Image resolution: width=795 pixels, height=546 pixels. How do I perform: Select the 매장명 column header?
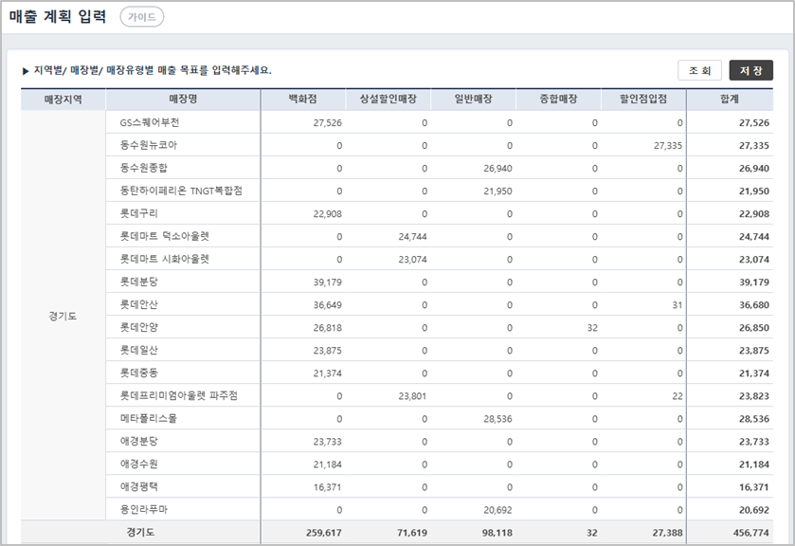coord(183,100)
